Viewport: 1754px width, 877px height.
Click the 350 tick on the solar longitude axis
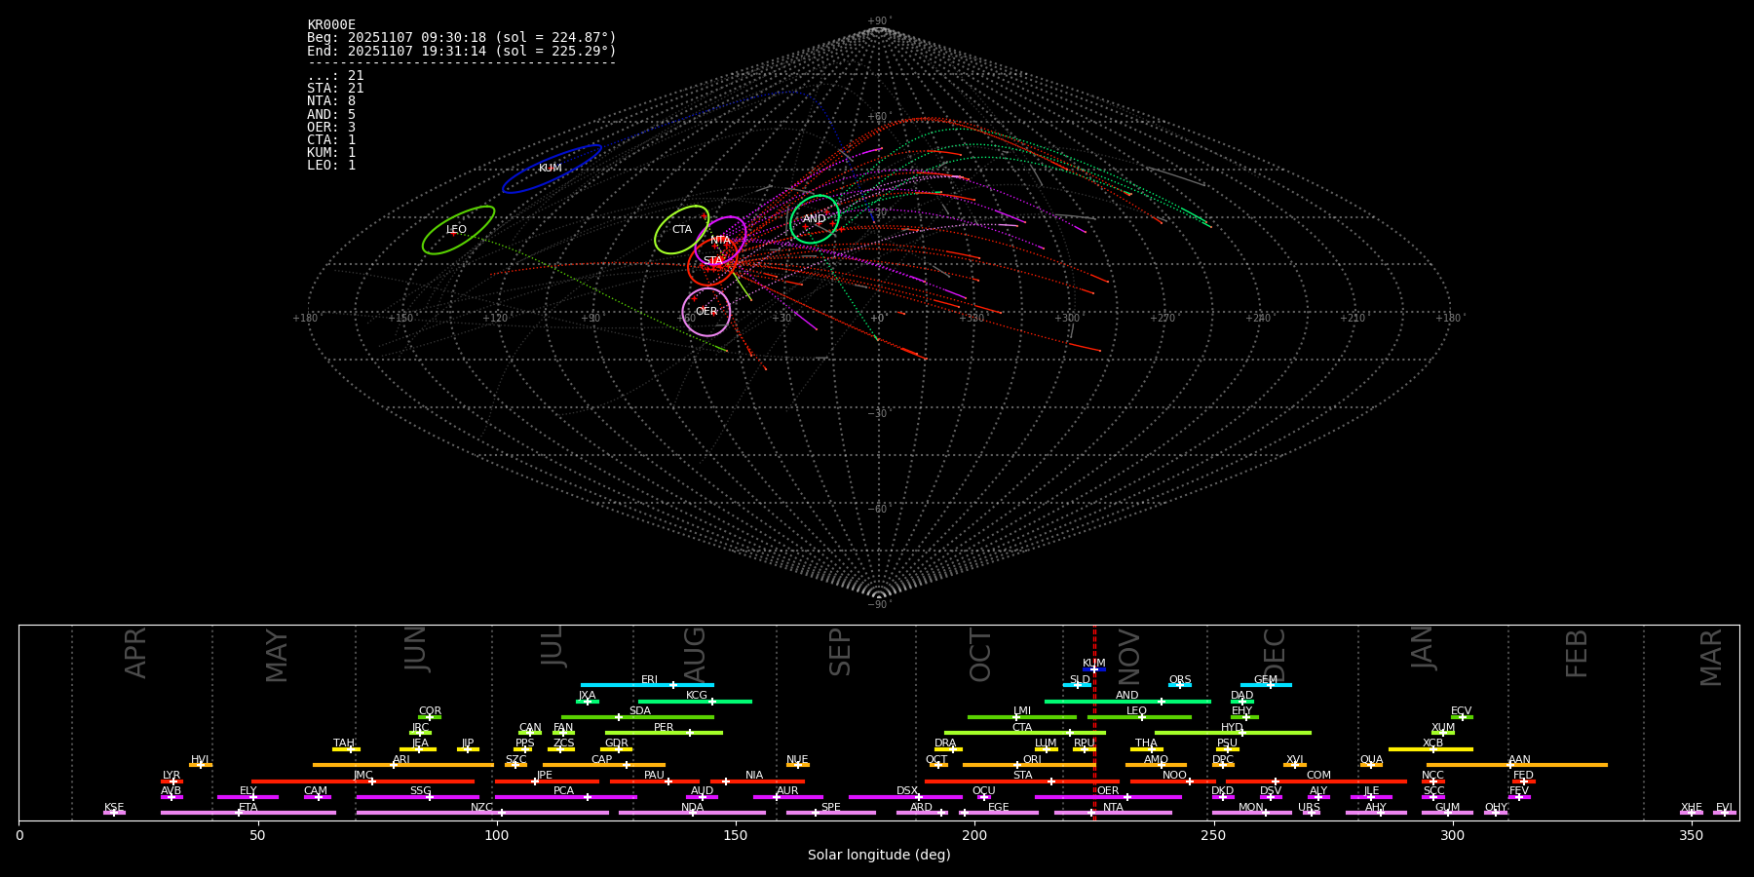tap(1692, 836)
